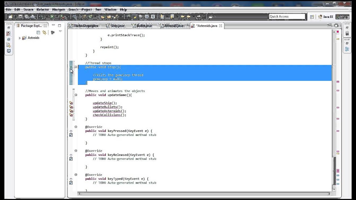
Task: Open the Console fast view icon in left trim
Action: tap(9, 51)
